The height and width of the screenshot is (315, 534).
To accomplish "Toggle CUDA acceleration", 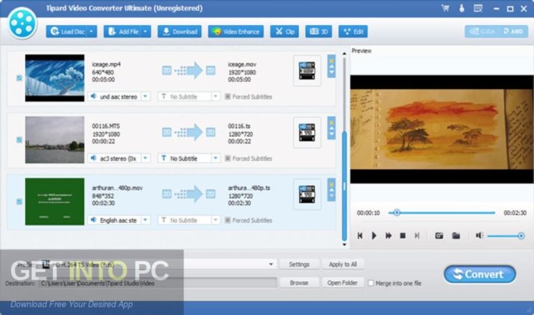I will click(x=482, y=32).
